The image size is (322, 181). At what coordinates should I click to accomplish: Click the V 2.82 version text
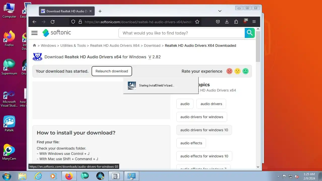(x=154, y=57)
